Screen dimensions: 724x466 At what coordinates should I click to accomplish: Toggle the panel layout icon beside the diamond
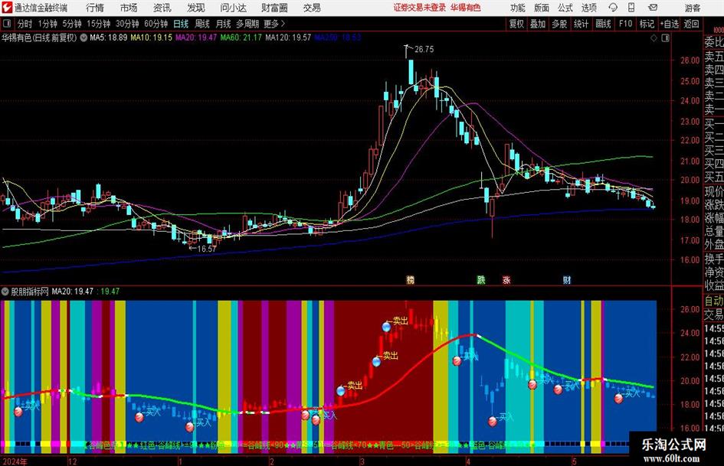click(x=665, y=38)
